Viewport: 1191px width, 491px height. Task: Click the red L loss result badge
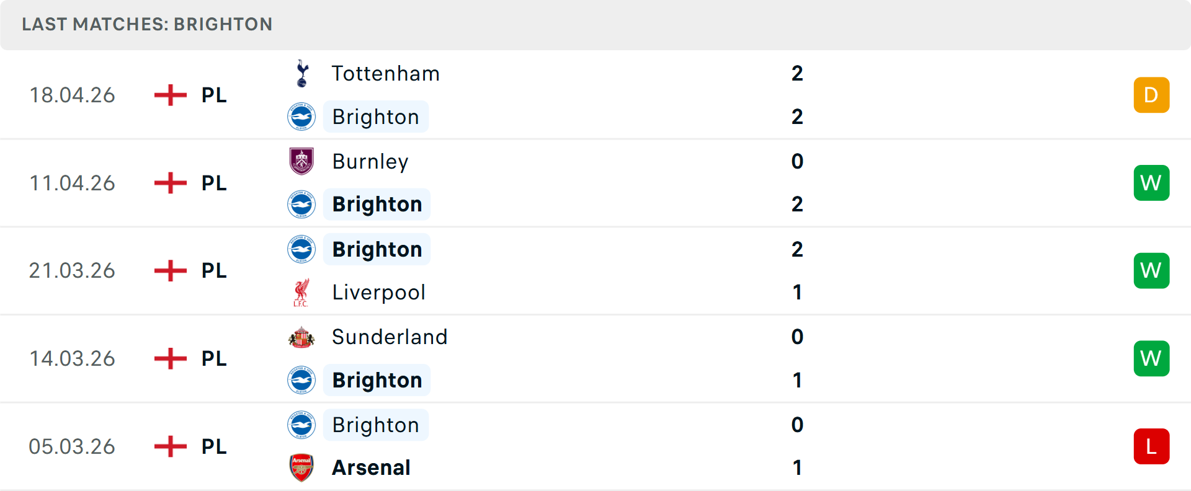point(1151,446)
